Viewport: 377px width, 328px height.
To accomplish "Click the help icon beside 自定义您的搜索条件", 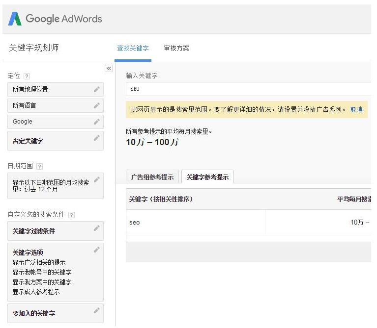I will click(x=71, y=215).
